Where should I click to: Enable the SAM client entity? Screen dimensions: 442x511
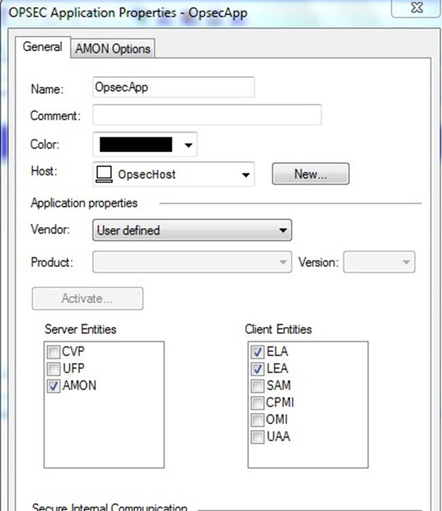[x=257, y=386]
